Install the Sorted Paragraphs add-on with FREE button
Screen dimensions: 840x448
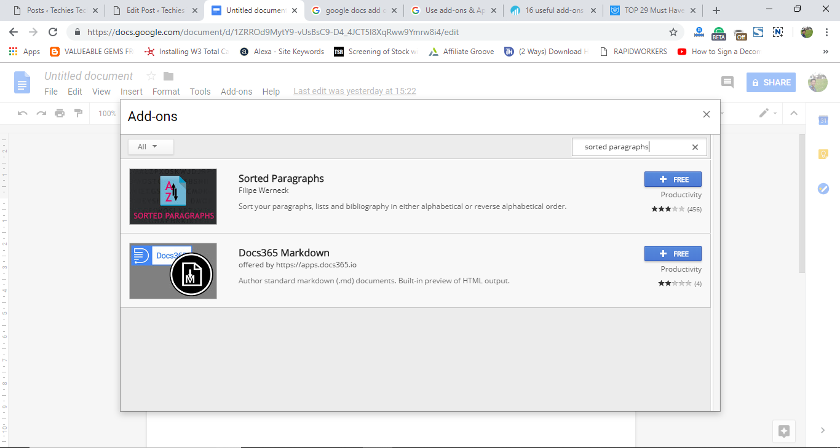[x=673, y=179]
